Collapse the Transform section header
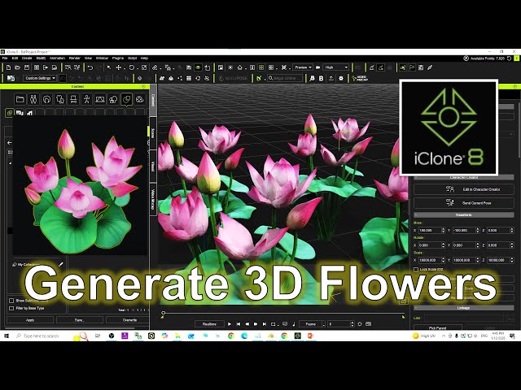This screenshot has height=390, width=521. [463, 215]
